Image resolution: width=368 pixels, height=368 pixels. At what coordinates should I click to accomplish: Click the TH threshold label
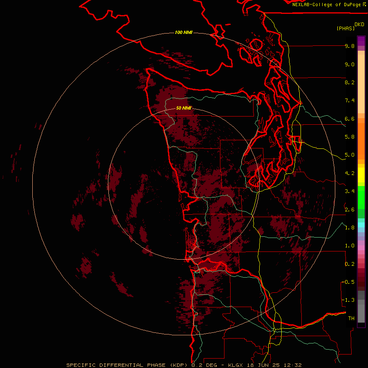coord(351,319)
